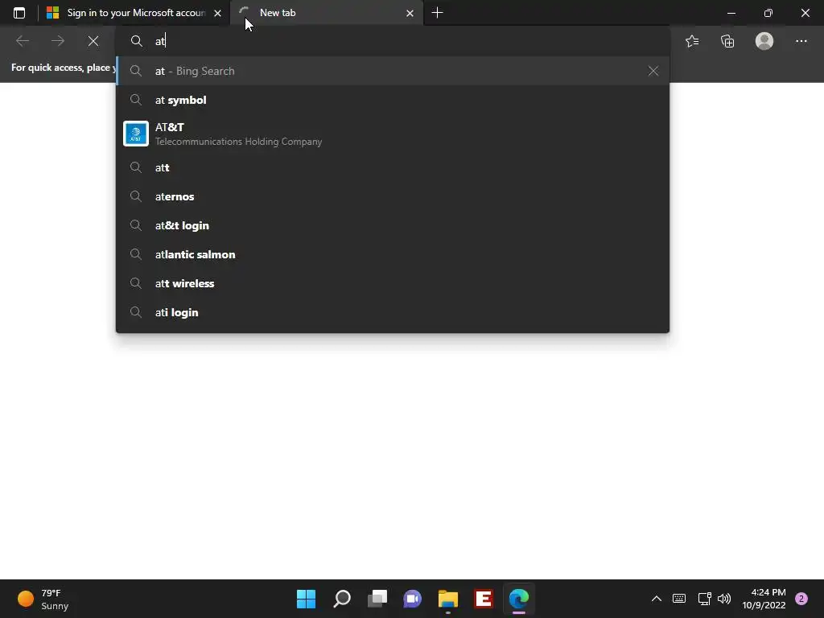Open the touch keyboard tray icon
Screen dimensions: 824x618
(679, 599)
